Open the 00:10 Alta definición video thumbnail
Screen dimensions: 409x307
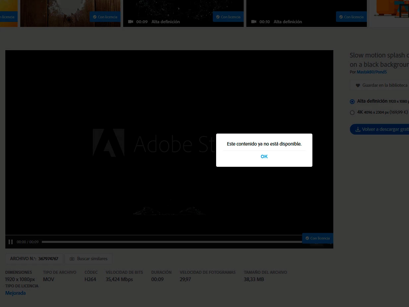click(x=306, y=13)
